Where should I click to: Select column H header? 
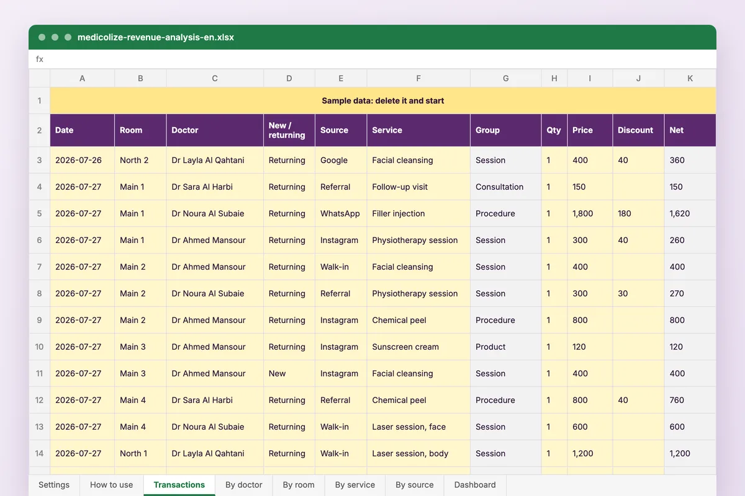pyautogui.click(x=554, y=78)
